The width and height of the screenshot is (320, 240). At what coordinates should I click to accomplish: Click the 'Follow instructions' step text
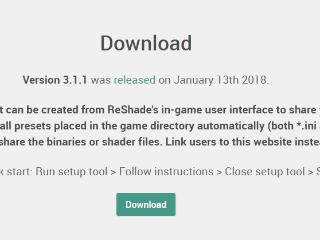pos(166,171)
